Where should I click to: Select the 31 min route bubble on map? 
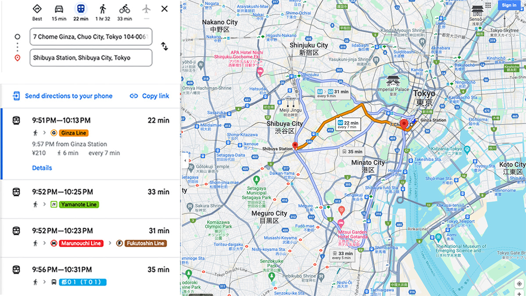(333, 93)
